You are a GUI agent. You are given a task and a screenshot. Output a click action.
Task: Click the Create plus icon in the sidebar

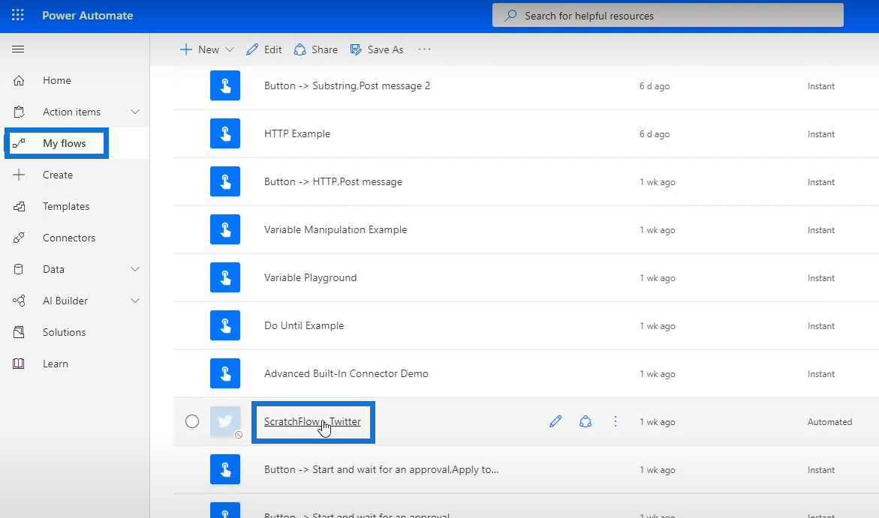point(19,175)
